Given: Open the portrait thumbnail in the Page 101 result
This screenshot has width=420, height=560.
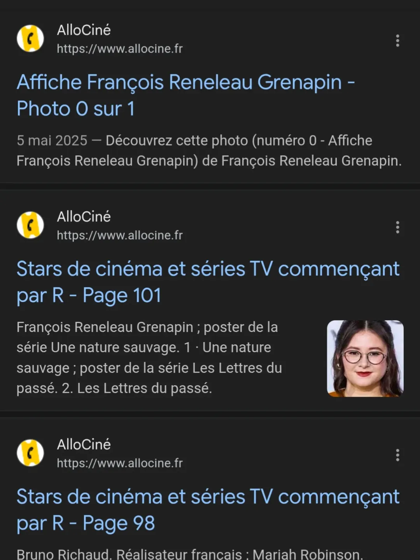Looking at the screenshot, I should 365,359.
